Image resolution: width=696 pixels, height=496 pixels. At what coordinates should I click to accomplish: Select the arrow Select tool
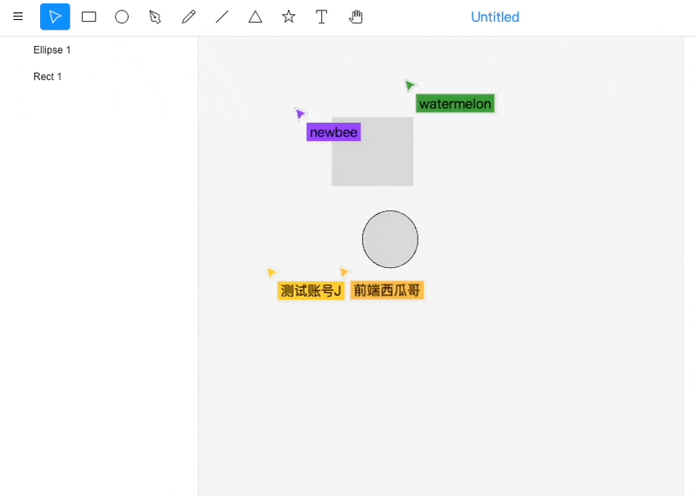tap(55, 17)
